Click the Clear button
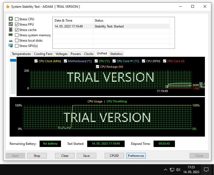This screenshot has width=214, height=175. [x=65, y=156]
